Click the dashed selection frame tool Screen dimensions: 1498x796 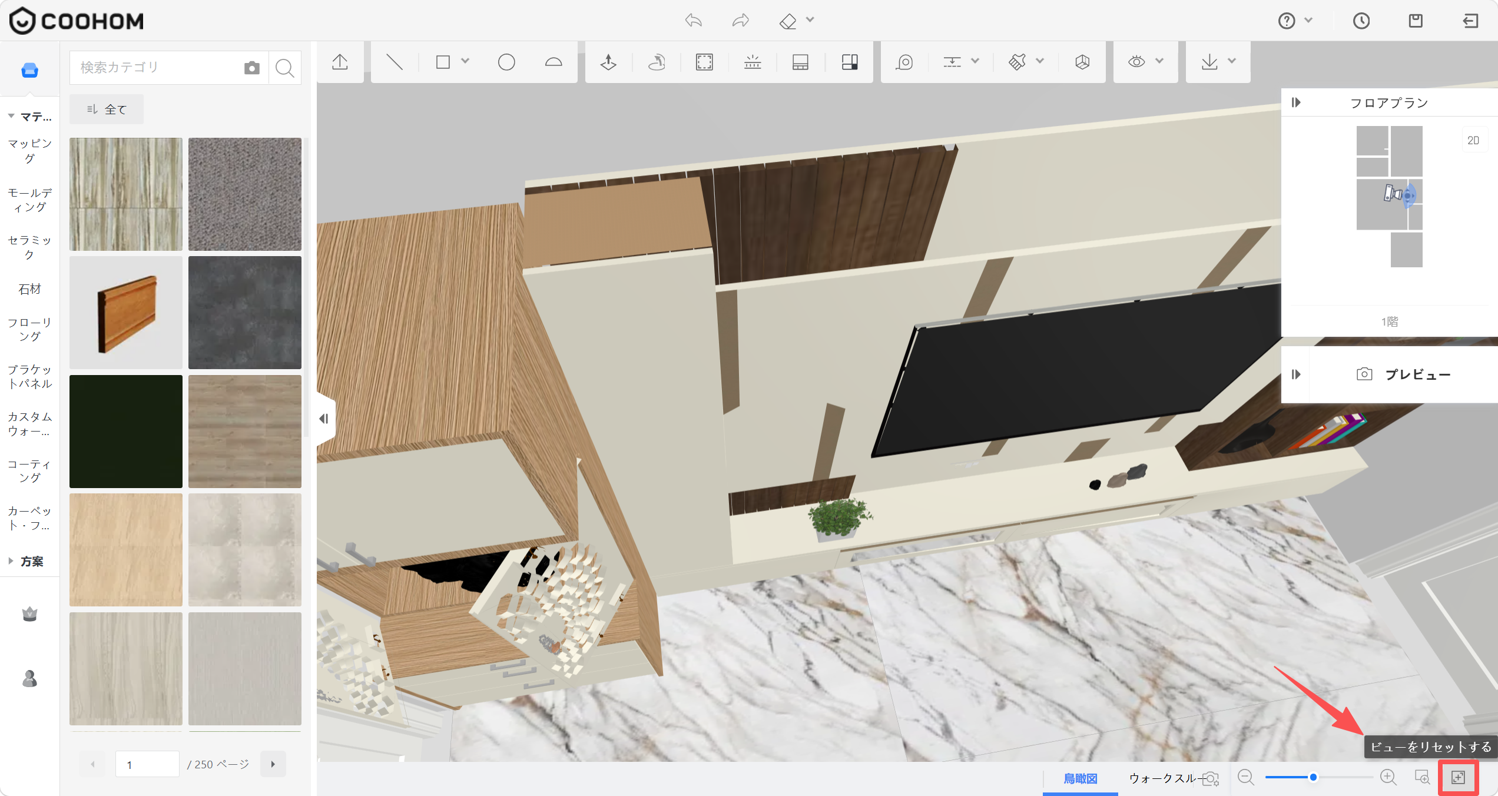pos(704,62)
